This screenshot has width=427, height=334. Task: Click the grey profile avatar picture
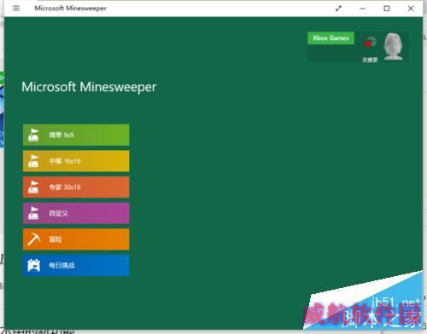pyautogui.click(x=394, y=47)
